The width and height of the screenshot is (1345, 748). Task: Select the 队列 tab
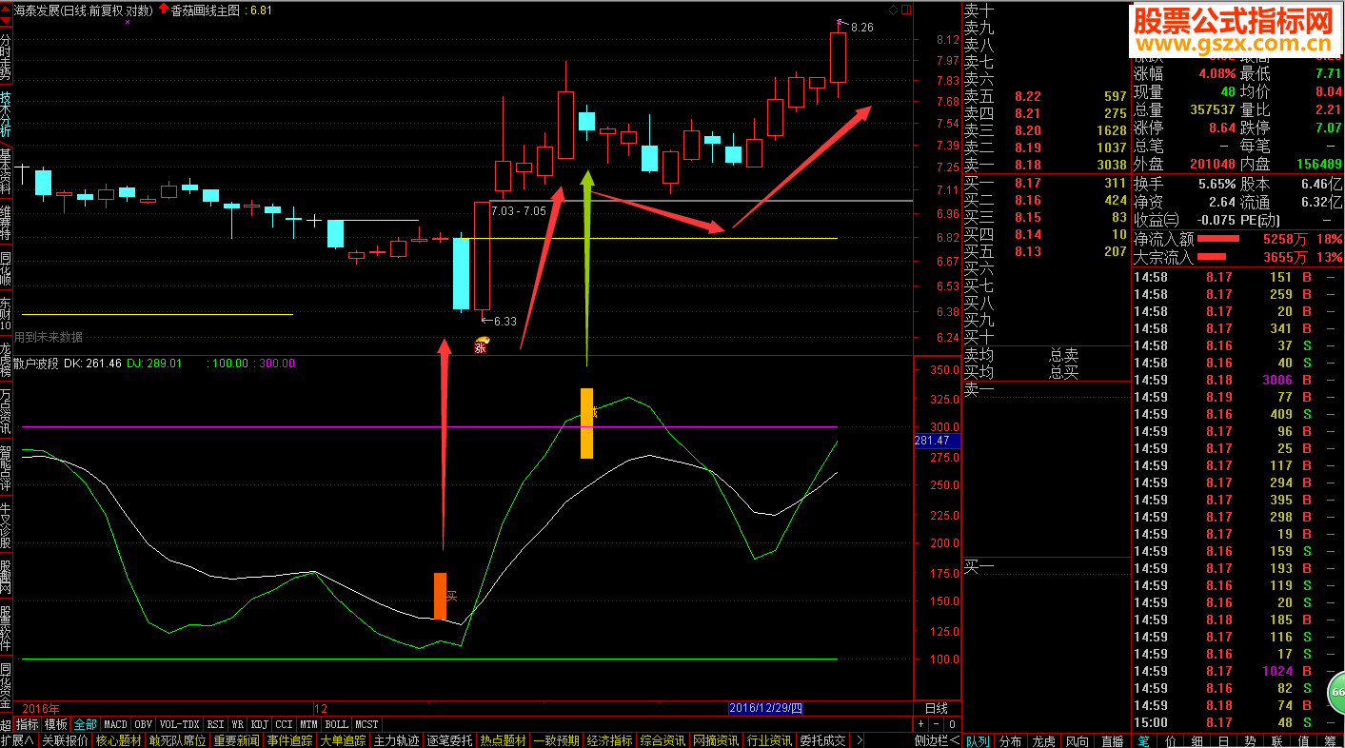tap(978, 740)
